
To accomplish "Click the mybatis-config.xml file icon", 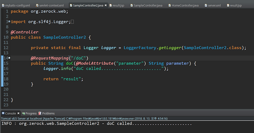I will click(3, 5).
